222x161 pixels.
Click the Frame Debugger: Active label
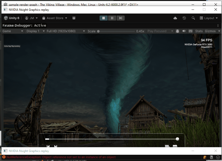[24, 25]
